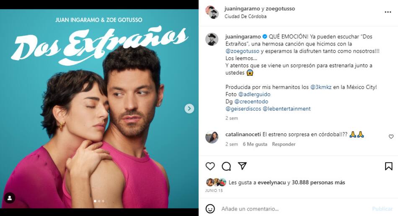398x216 pixels.
Task: Save the post with the bookmark icon
Action: click(x=388, y=166)
